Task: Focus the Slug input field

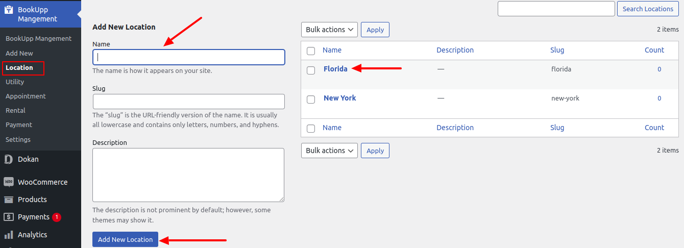Action: coord(188,102)
